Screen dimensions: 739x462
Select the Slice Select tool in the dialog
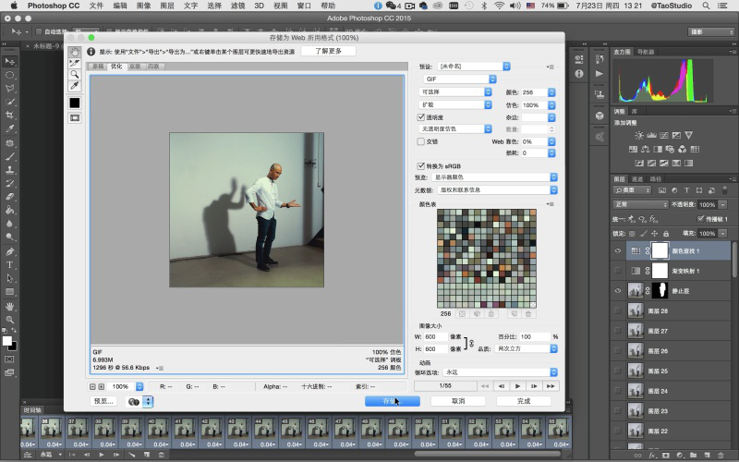coord(75,63)
